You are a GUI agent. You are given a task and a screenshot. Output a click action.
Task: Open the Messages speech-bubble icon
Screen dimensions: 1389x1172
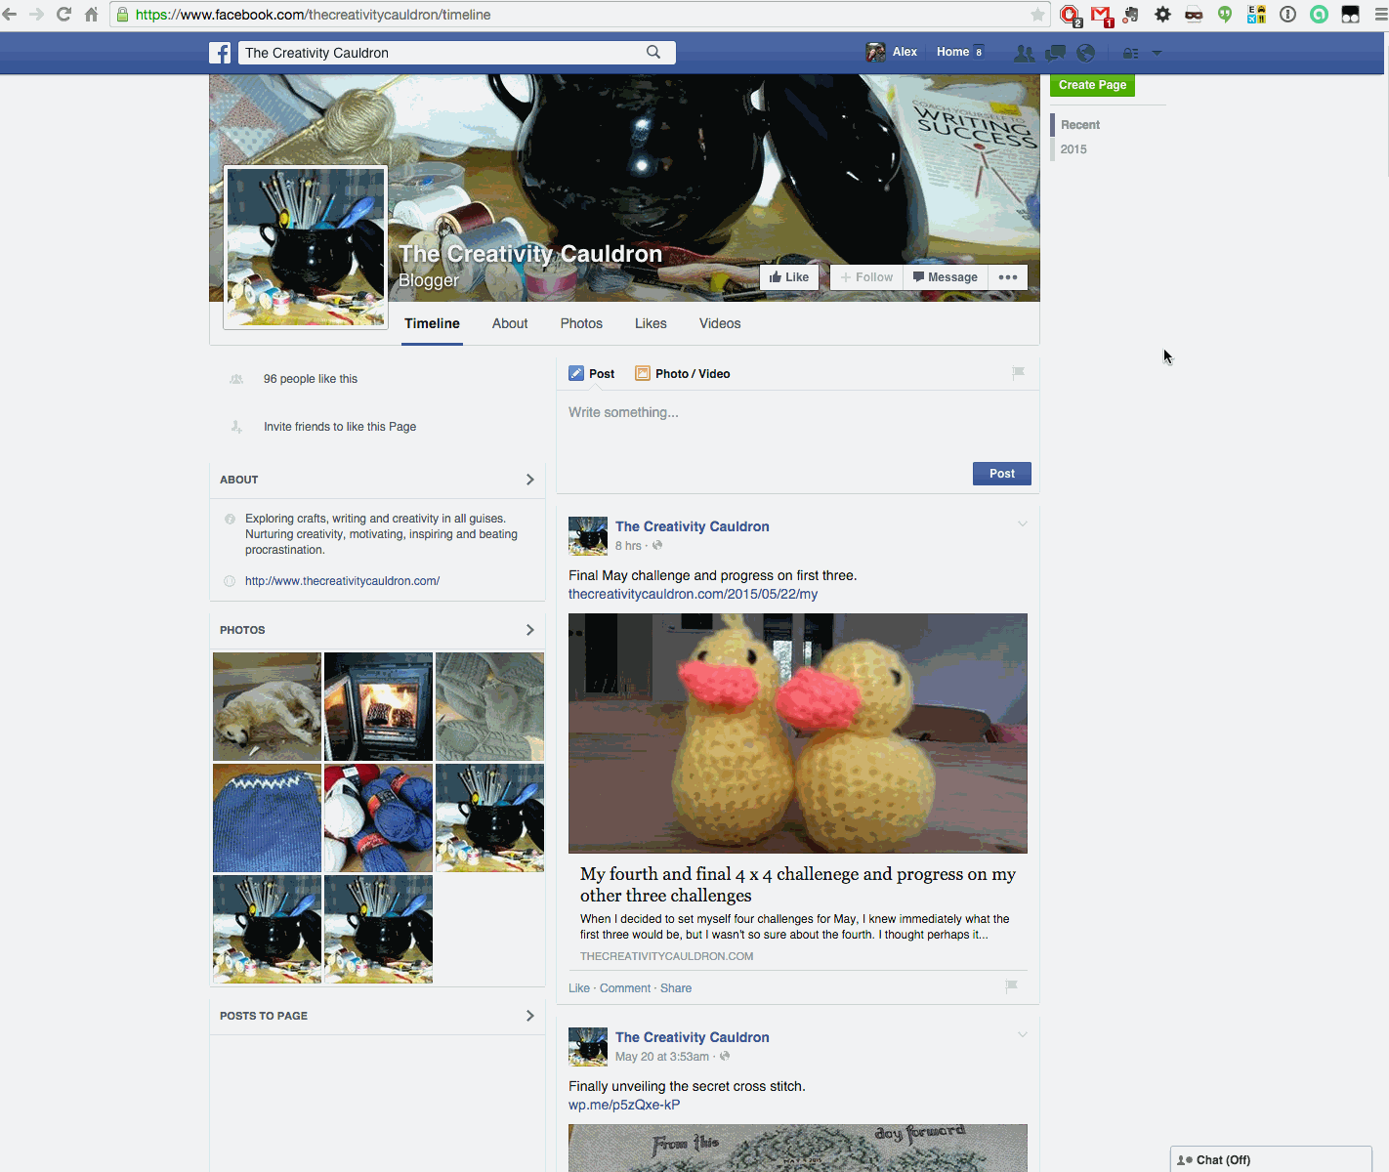coord(1055,53)
